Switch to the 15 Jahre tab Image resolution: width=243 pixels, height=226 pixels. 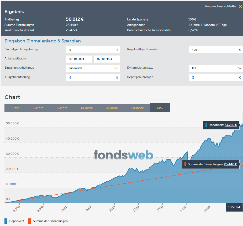coord(112,108)
